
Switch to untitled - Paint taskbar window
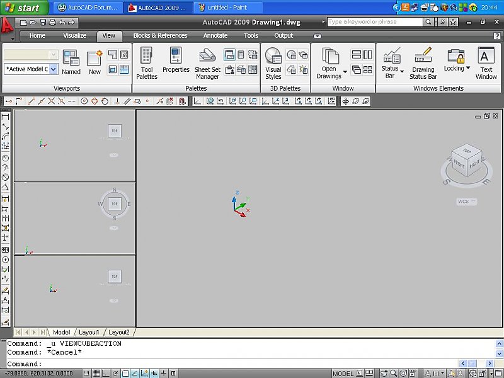pos(227,8)
